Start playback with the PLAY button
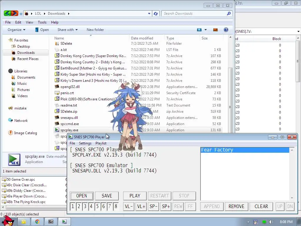 point(135,196)
